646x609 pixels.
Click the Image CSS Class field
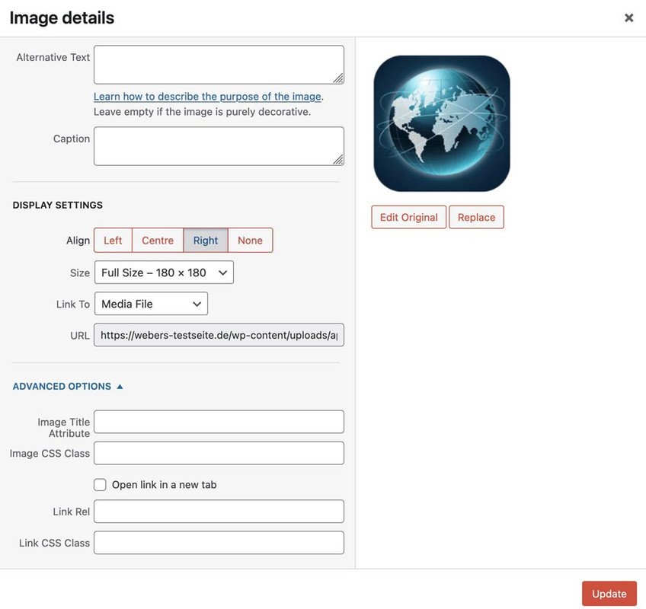point(219,453)
